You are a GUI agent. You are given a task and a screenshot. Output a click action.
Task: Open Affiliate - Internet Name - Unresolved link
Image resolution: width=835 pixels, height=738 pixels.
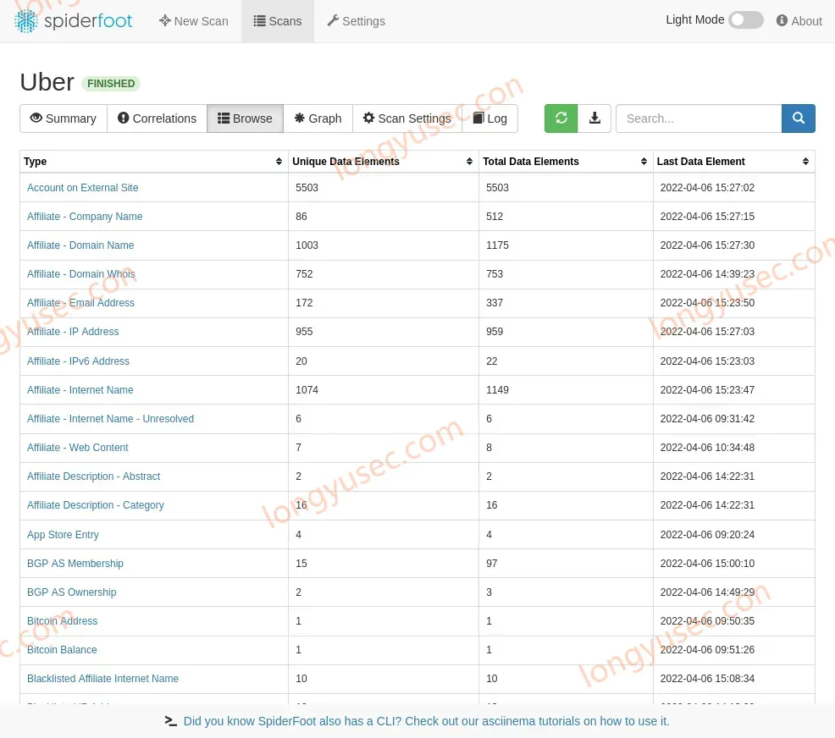point(111,419)
